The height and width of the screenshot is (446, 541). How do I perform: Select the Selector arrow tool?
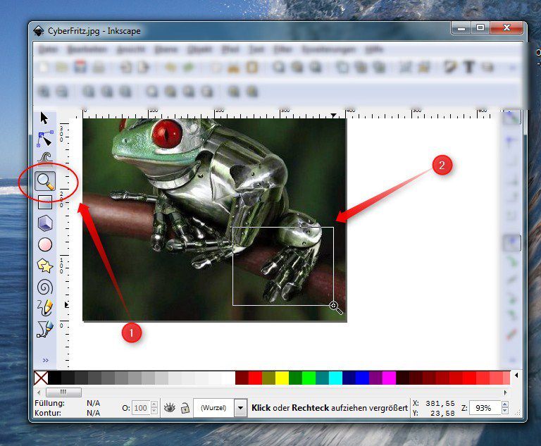click(x=44, y=118)
